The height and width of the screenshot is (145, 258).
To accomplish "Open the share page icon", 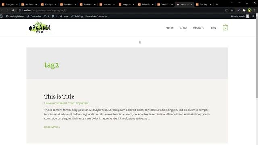I will pyautogui.click(x=227, y=10).
